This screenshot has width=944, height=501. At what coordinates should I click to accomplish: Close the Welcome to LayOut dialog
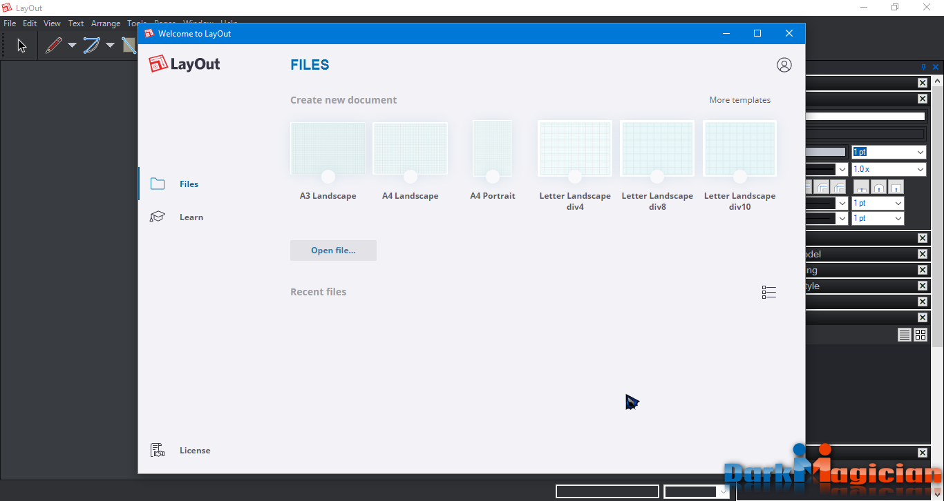click(789, 33)
